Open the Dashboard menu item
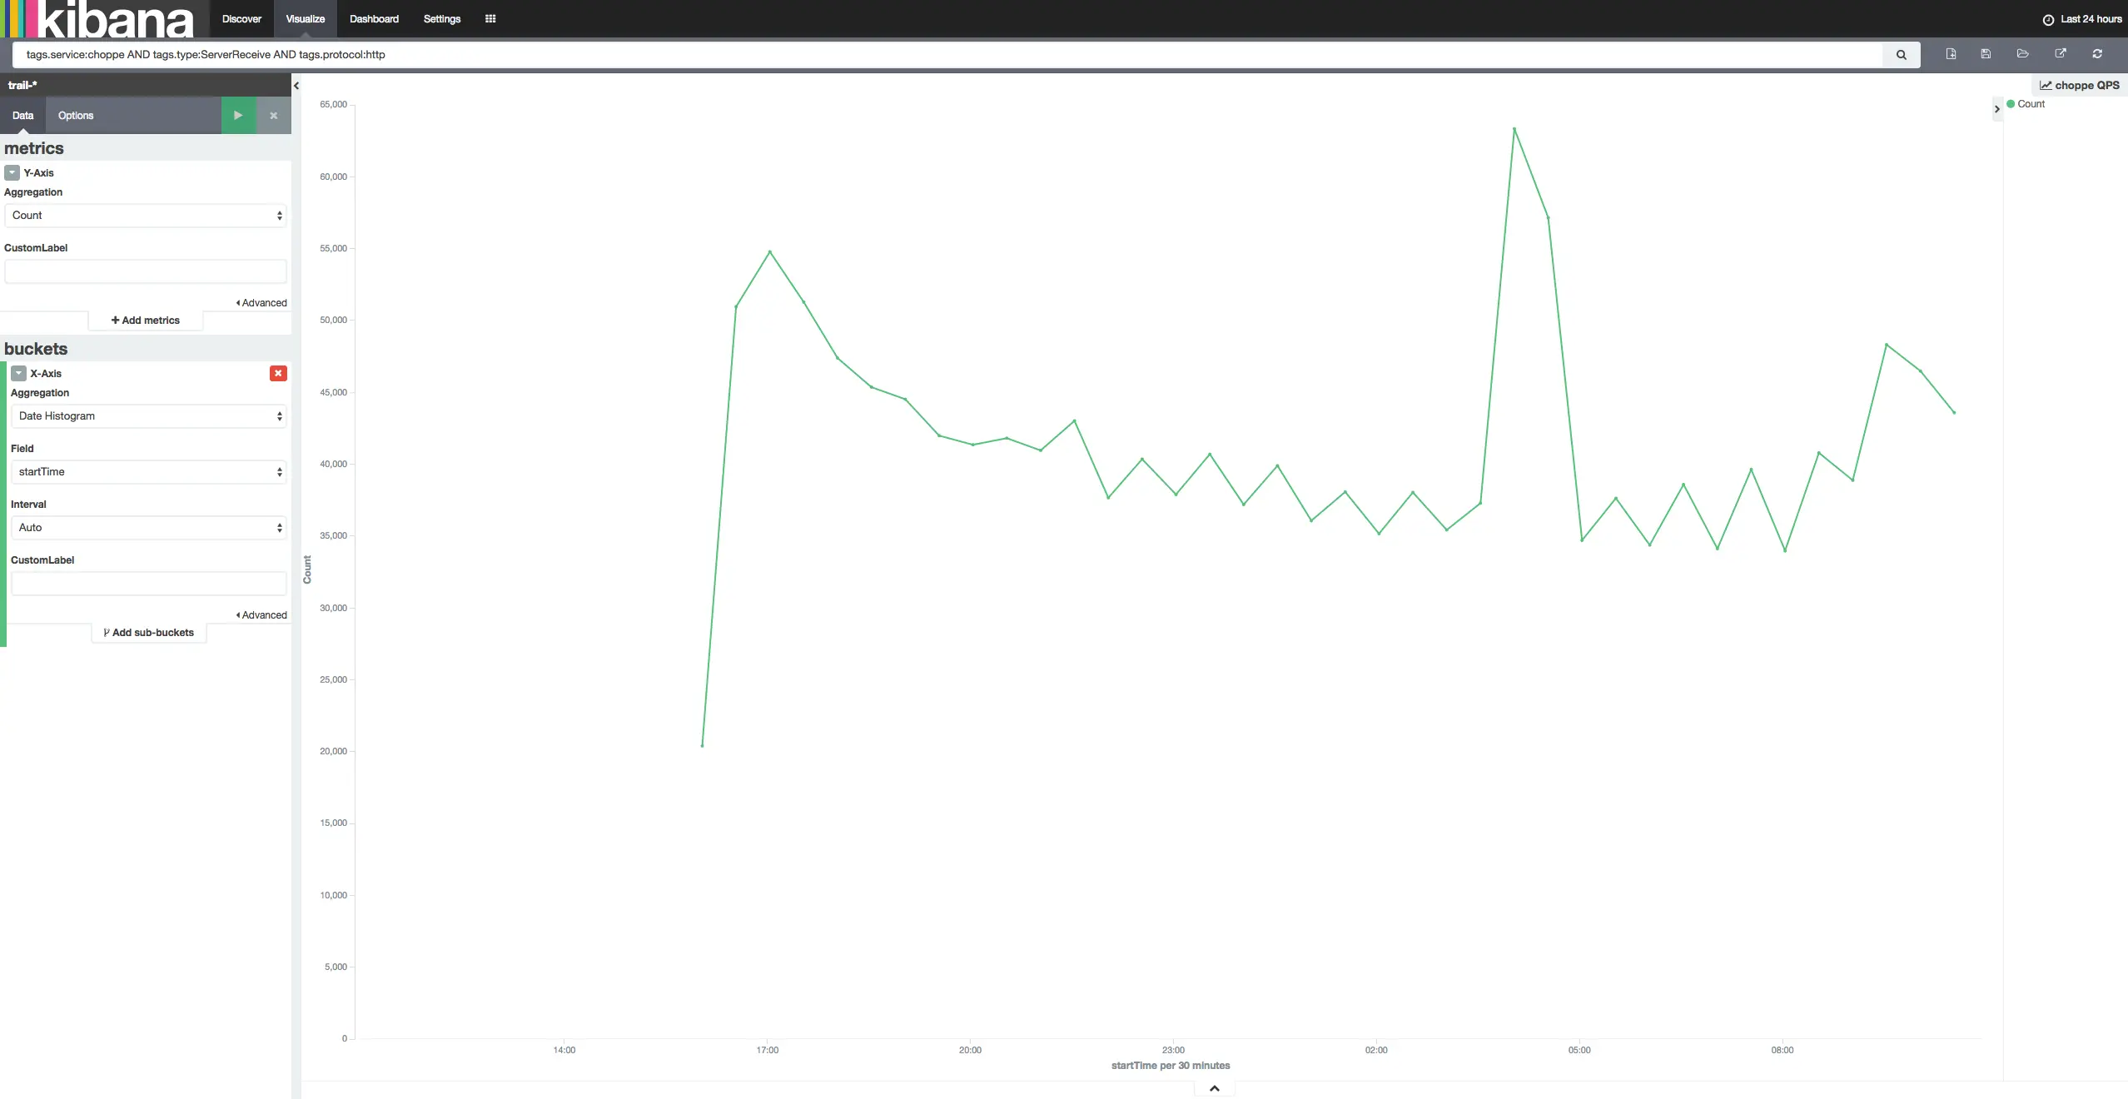 point(374,18)
